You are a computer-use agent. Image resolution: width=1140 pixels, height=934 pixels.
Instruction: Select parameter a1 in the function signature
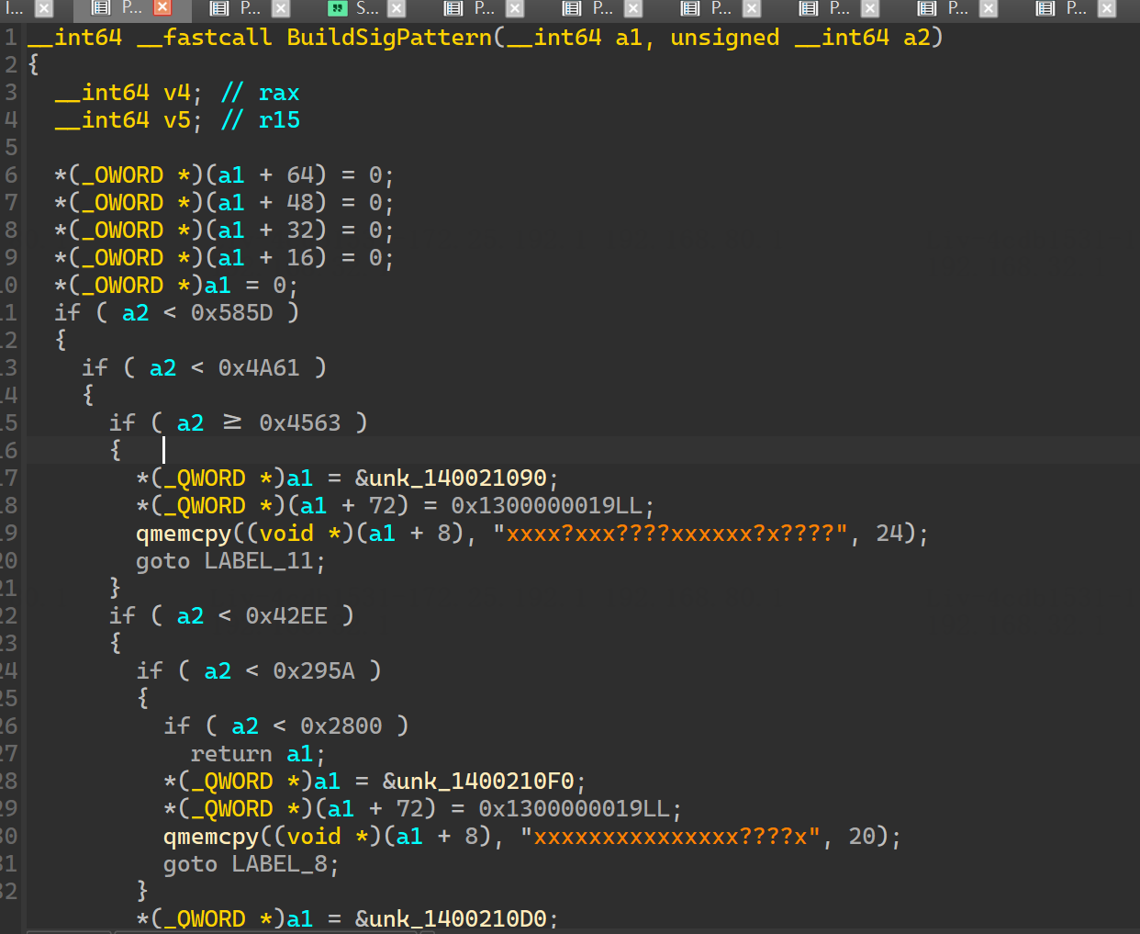[629, 38]
